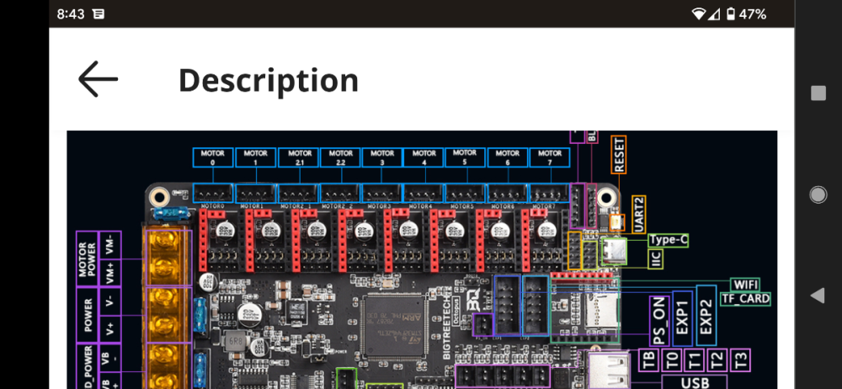This screenshot has width=842, height=389.
Task: Tap the 8:43 clock in status bar
Action: (x=71, y=14)
